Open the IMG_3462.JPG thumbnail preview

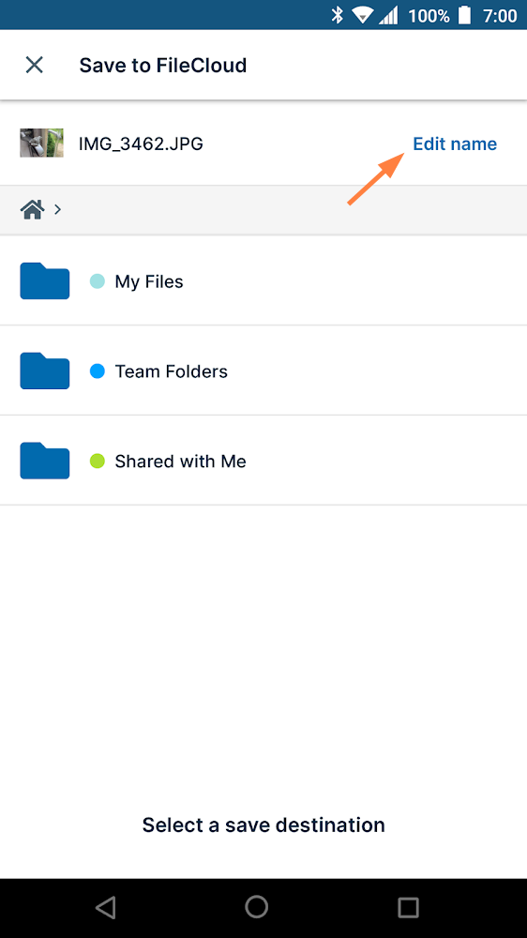click(x=41, y=143)
